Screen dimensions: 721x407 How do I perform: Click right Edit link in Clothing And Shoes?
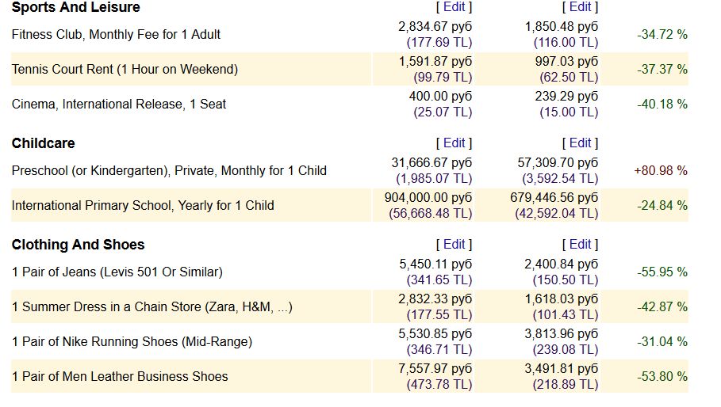[x=580, y=244]
